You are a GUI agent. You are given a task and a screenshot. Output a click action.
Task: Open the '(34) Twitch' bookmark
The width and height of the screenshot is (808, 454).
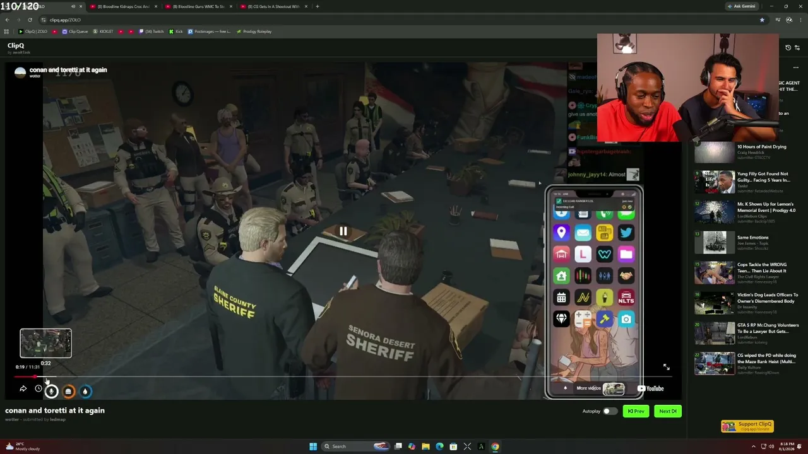[151, 32]
